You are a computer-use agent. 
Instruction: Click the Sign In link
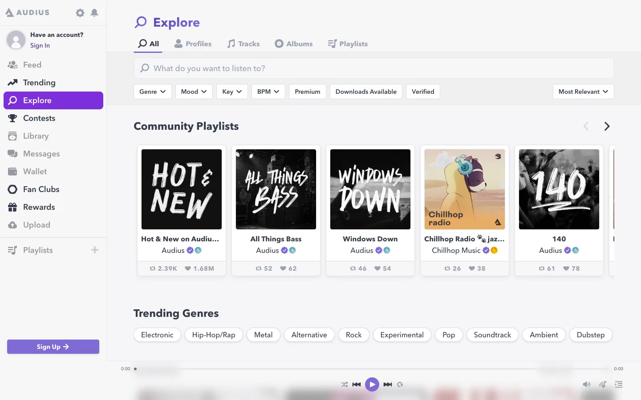pyautogui.click(x=40, y=45)
